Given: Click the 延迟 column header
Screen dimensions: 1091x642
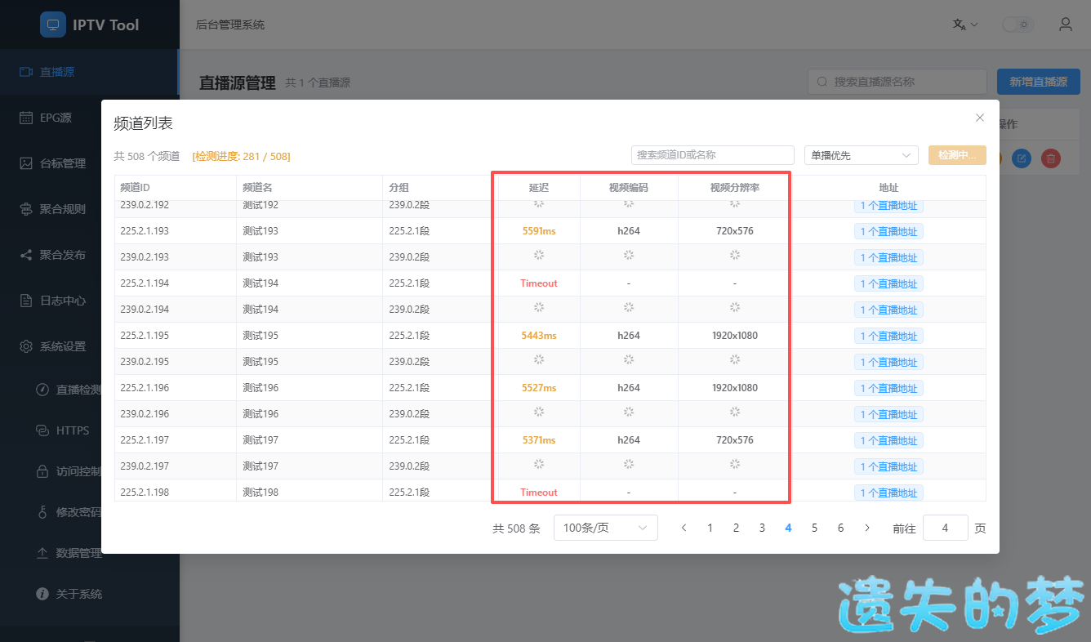Looking at the screenshot, I should [539, 188].
